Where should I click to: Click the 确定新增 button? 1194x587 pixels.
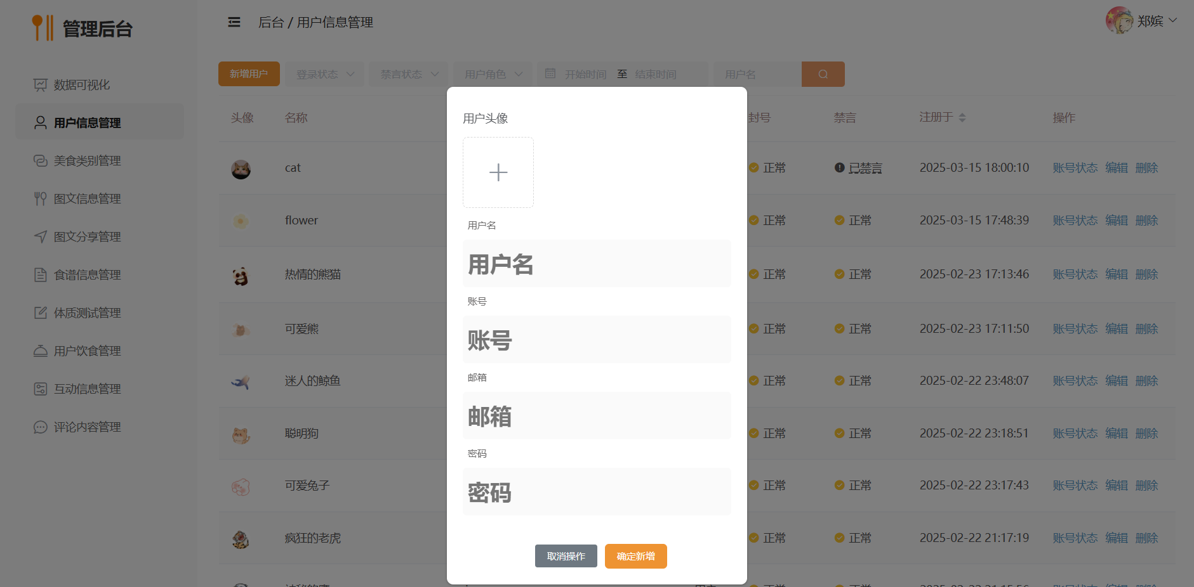[x=636, y=556]
